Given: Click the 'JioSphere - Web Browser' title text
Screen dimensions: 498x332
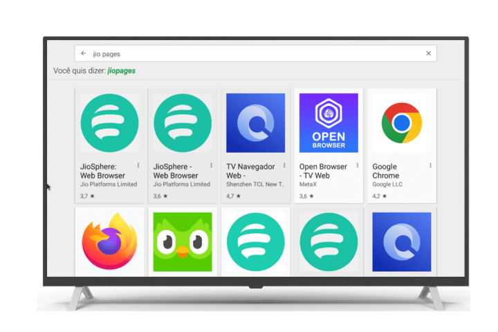Looking at the screenshot, I should click(x=176, y=171).
